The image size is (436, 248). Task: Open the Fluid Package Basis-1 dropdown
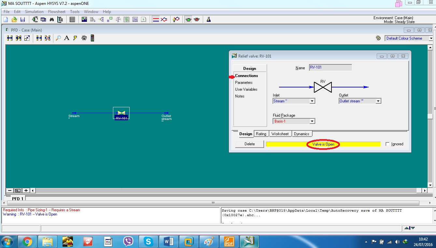(312, 121)
